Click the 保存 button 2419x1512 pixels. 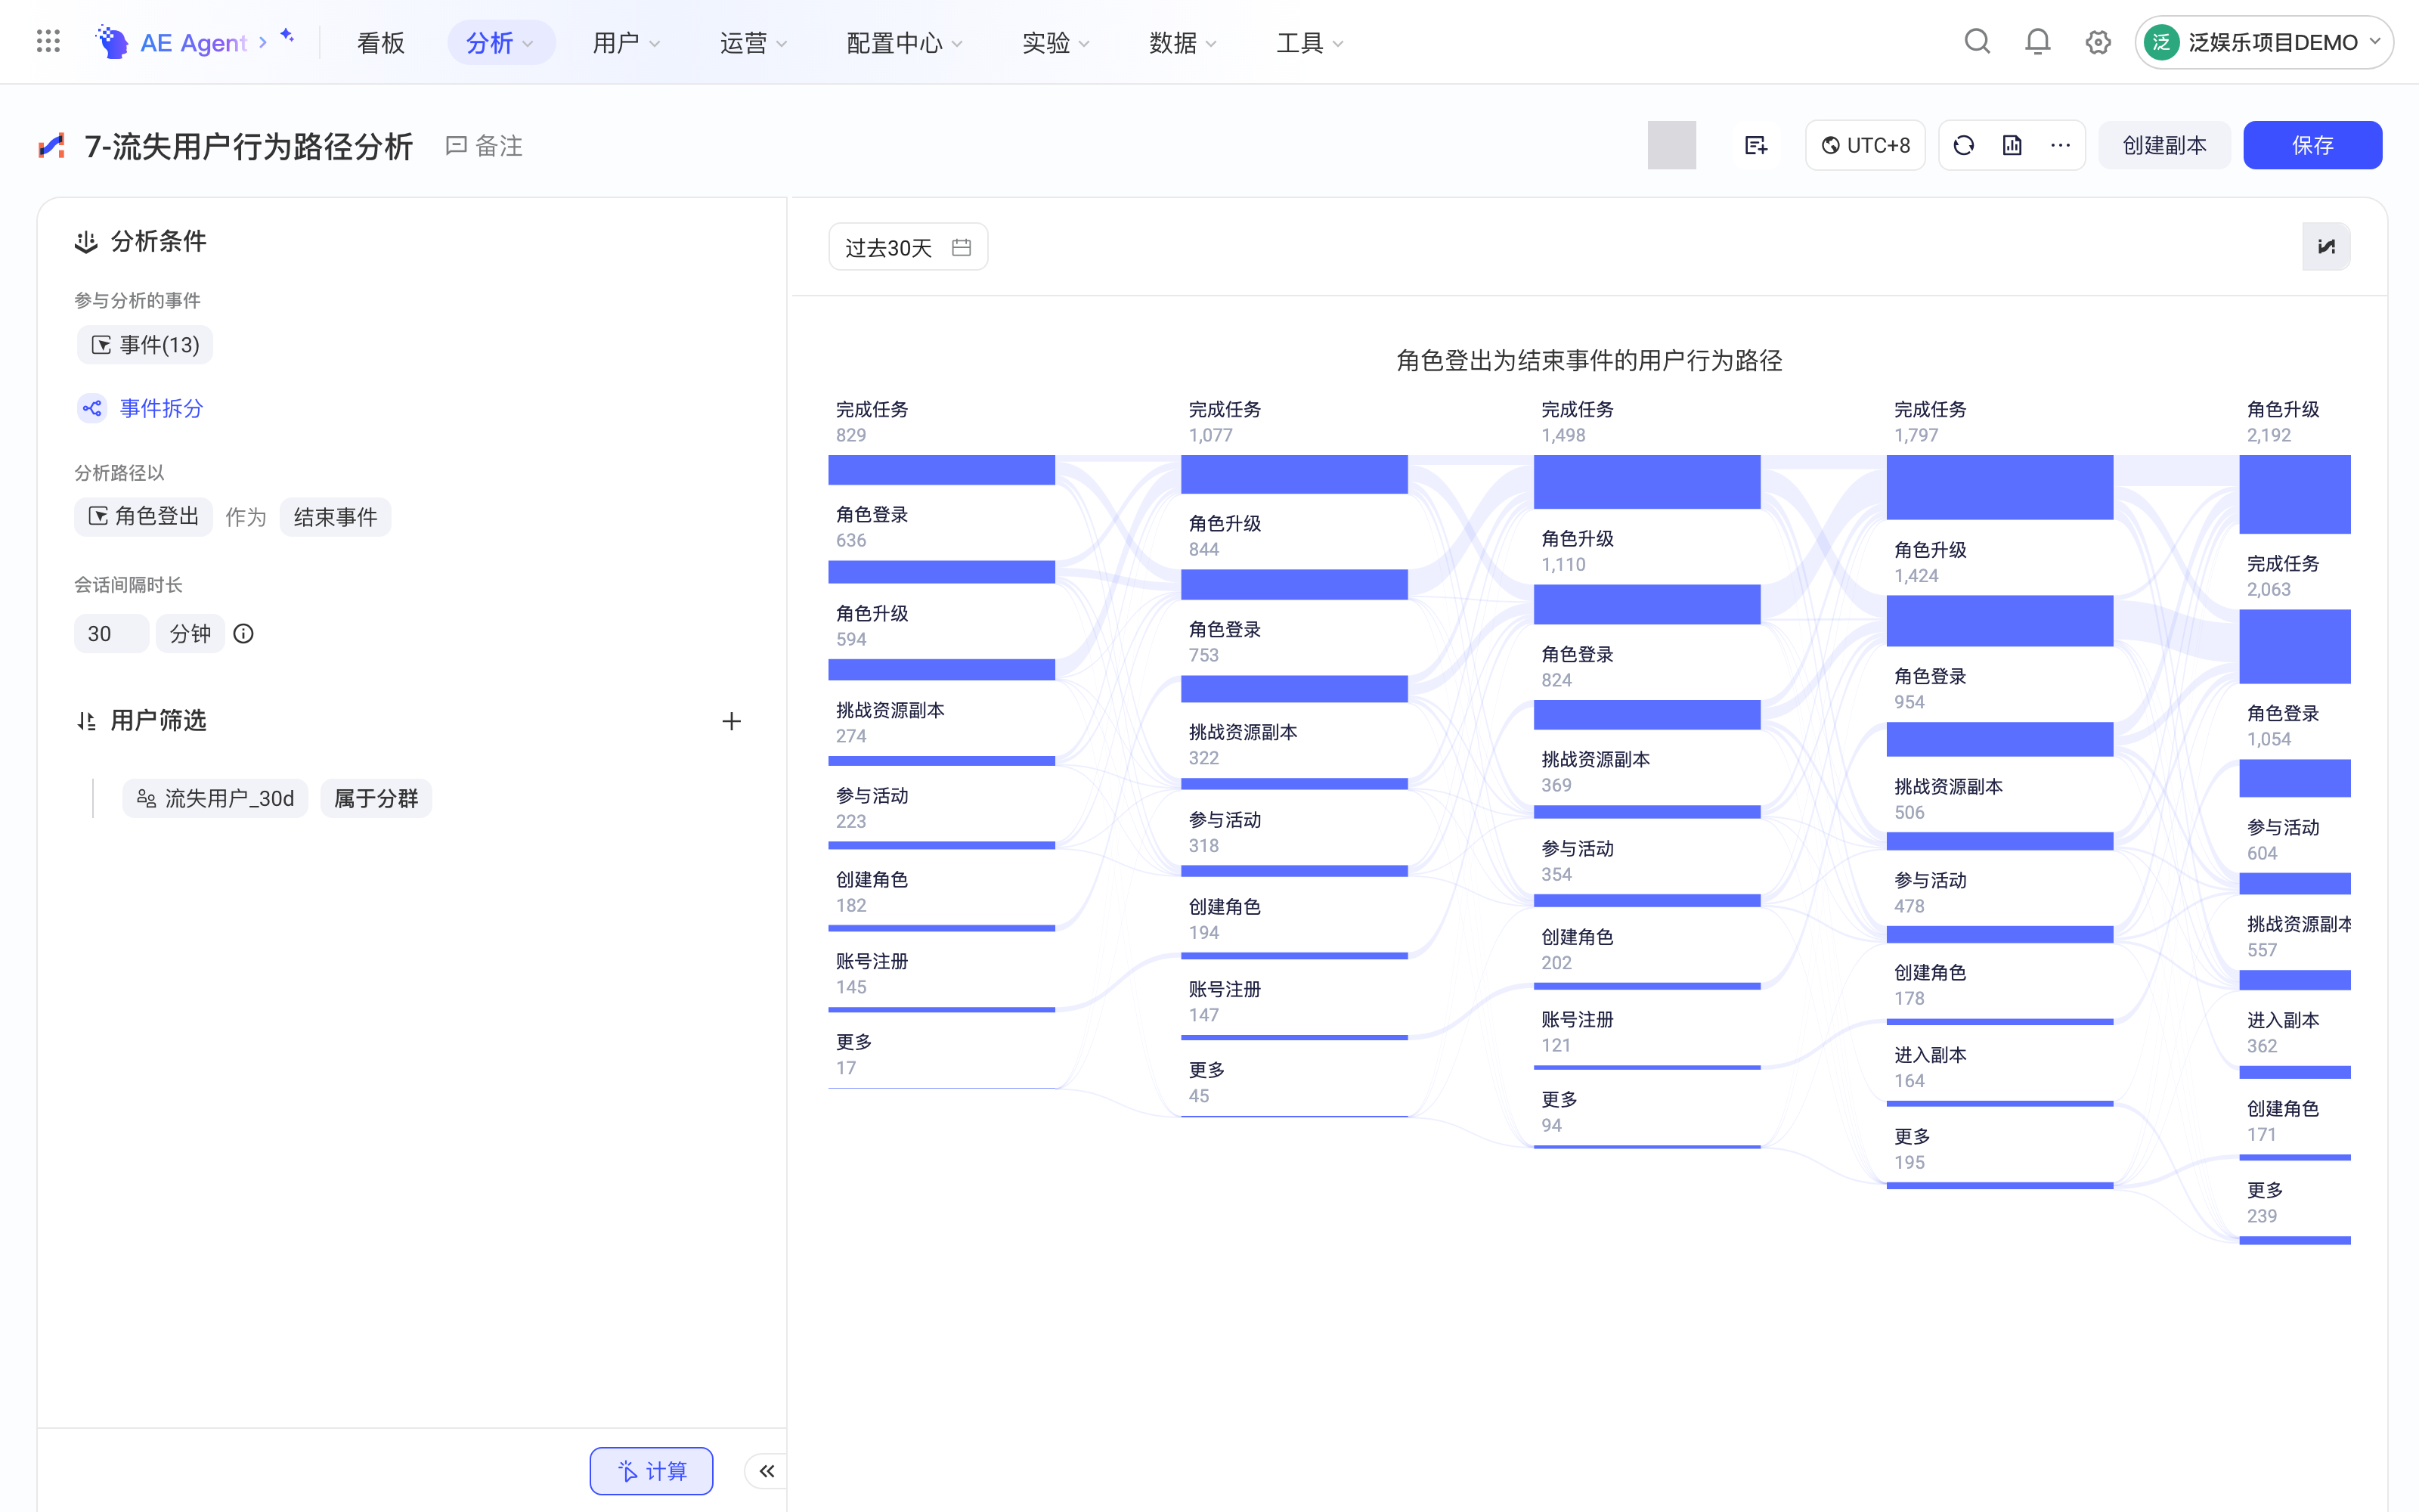tap(2312, 145)
